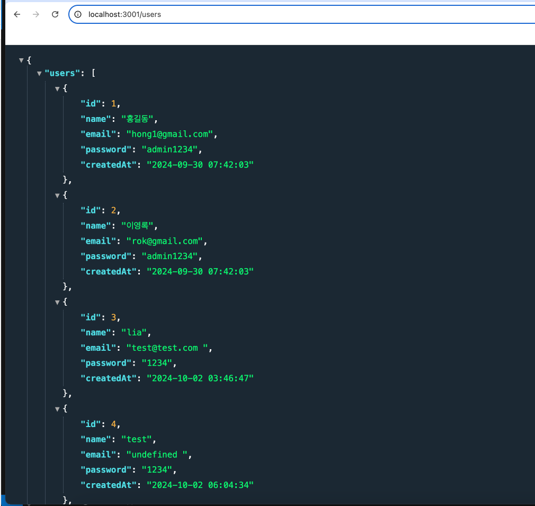Click createdAt value of user id 2
Image resolution: width=535 pixels, height=506 pixels.
click(200, 272)
